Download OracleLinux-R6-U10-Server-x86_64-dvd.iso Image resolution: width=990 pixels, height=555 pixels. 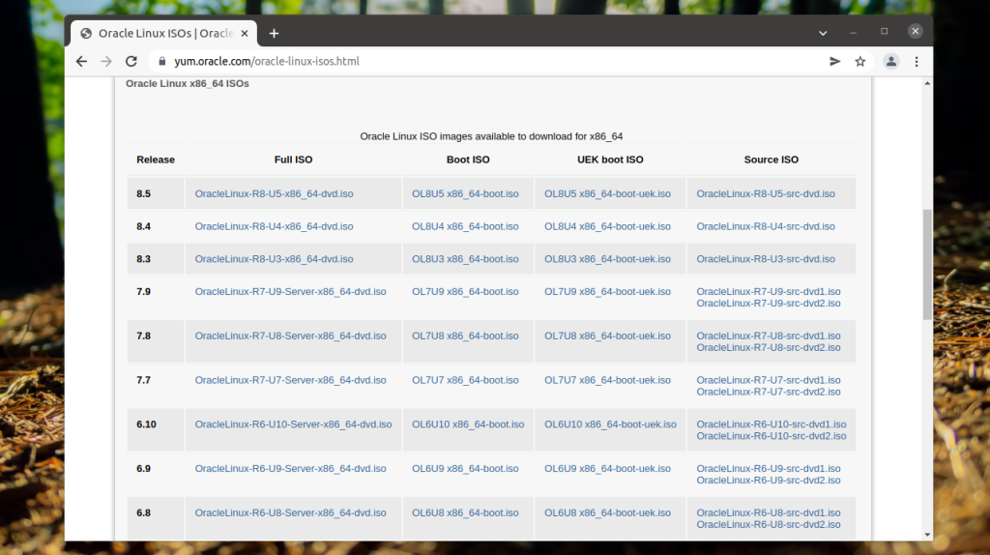[293, 424]
